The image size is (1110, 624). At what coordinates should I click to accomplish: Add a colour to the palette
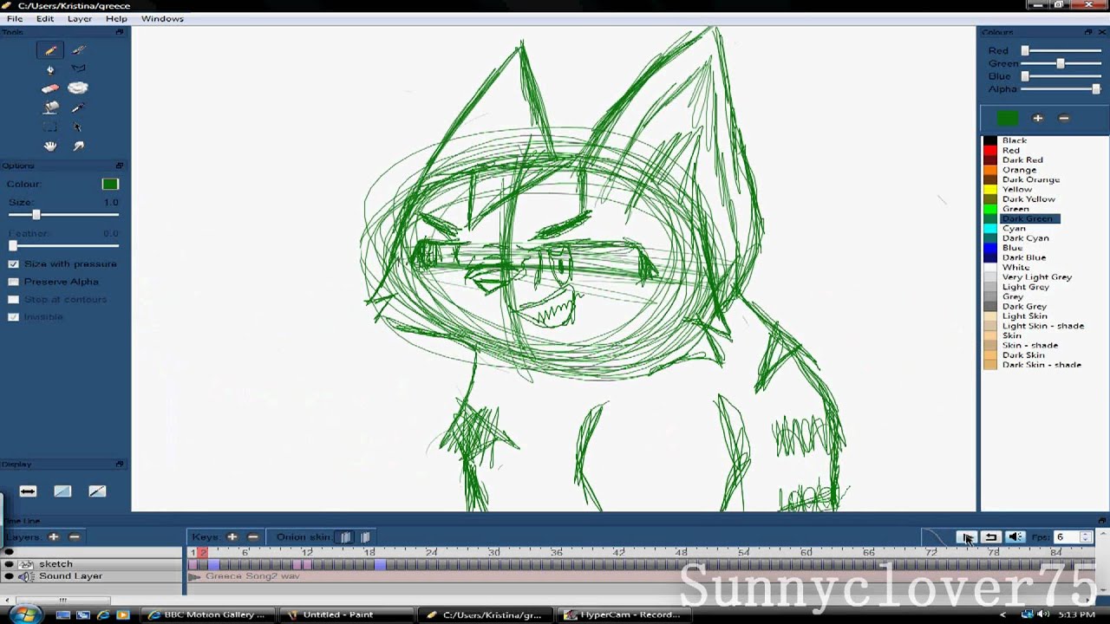1037,118
